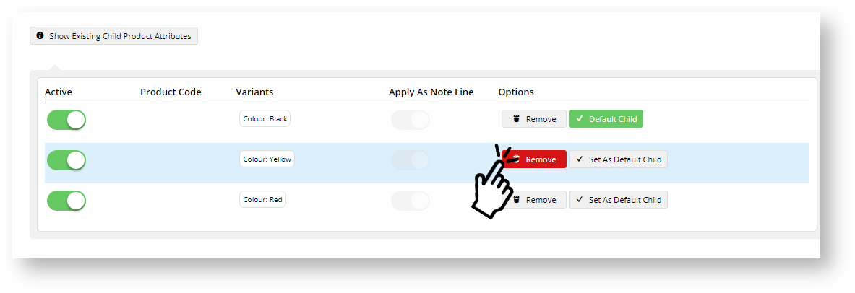Click the Variants column header
This screenshot has width=855, height=293.
(254, 92)
